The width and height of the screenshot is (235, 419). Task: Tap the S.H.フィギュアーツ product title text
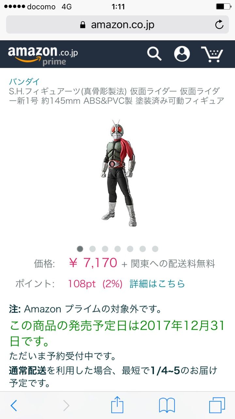point(117,96)
